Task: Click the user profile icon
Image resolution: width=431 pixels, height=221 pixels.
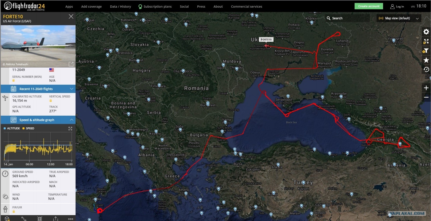Action: click(392, 6)
